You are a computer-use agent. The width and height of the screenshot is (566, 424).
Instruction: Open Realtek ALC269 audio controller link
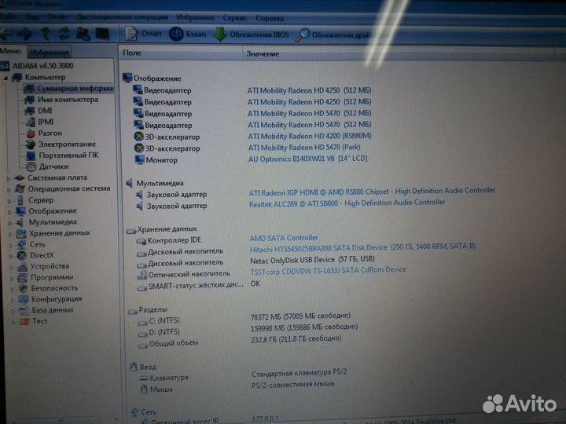[347, 203]
